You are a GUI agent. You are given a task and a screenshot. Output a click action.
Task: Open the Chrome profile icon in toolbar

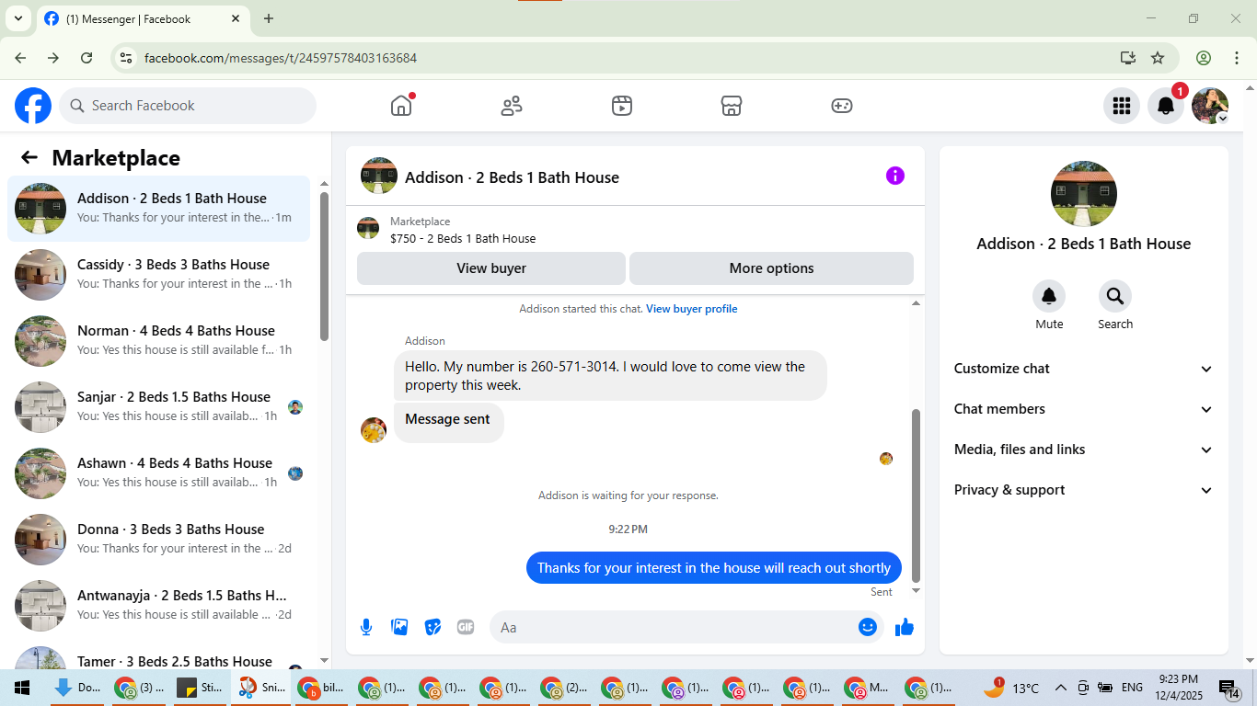point(1204,58)
